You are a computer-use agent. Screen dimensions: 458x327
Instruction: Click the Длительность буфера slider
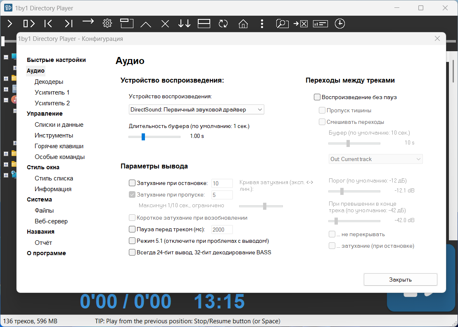[x=154, y=137]
